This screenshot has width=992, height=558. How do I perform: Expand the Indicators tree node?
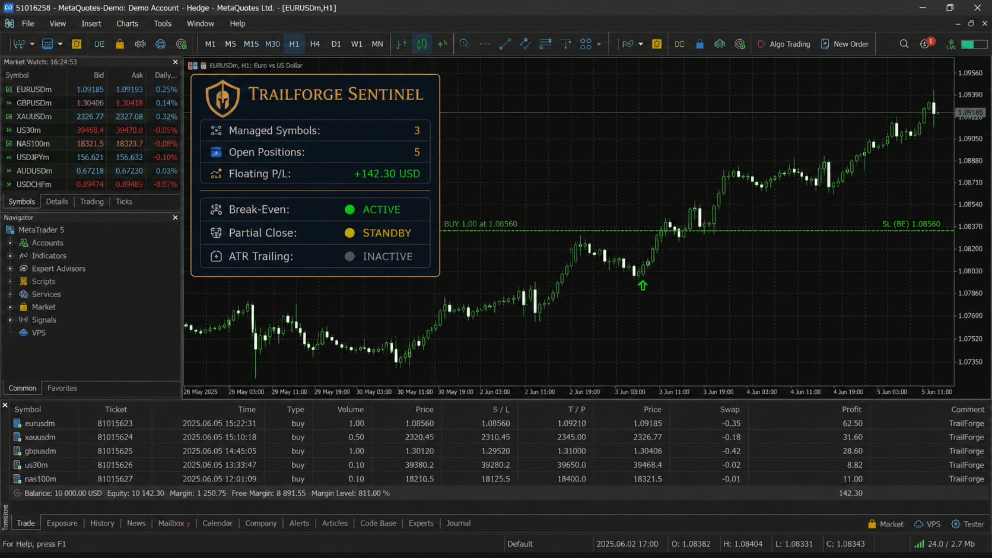[10, 256]
